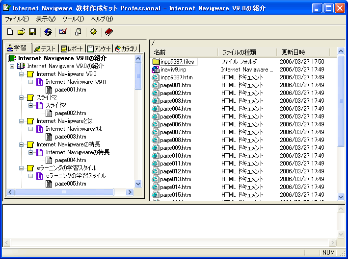
Task: Click the ファイル フォルダ type cell
Action: [239, 62]
